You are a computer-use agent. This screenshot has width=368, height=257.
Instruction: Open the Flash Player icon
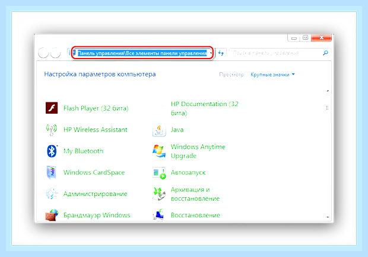pyautogui.click(x=52, y=108)
